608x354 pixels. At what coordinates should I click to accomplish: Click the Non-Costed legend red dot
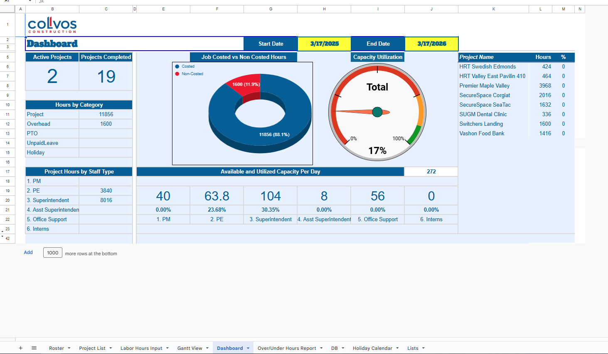[177, 74]
